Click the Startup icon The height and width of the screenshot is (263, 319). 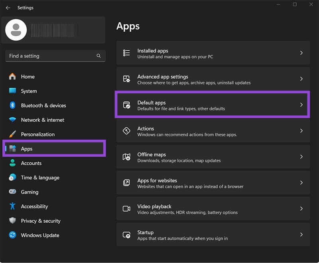point(126,235)
